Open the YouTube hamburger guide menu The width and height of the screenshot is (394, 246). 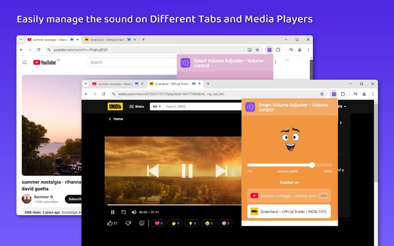click(x=25, y=62)
